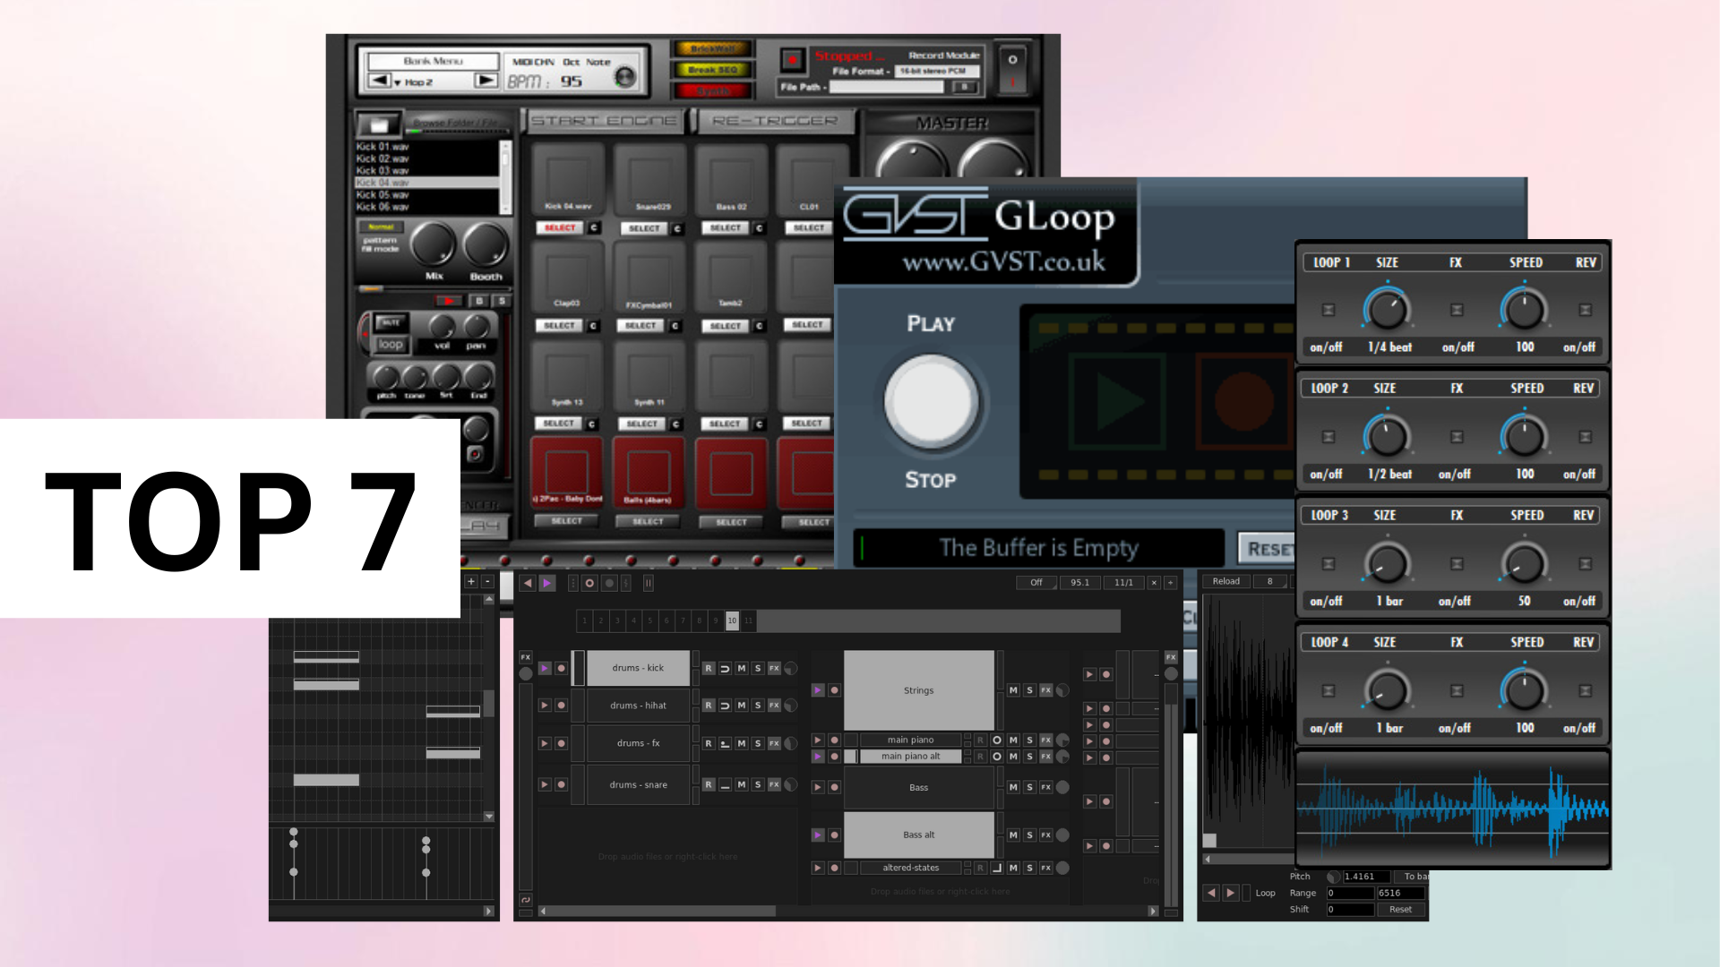
Task: Open the 8 dropdown next to Reload
Action: (x=1270, y=581)
